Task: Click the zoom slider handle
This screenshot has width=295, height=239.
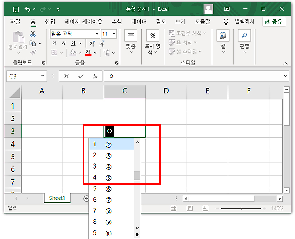Action: coord(241,208)
